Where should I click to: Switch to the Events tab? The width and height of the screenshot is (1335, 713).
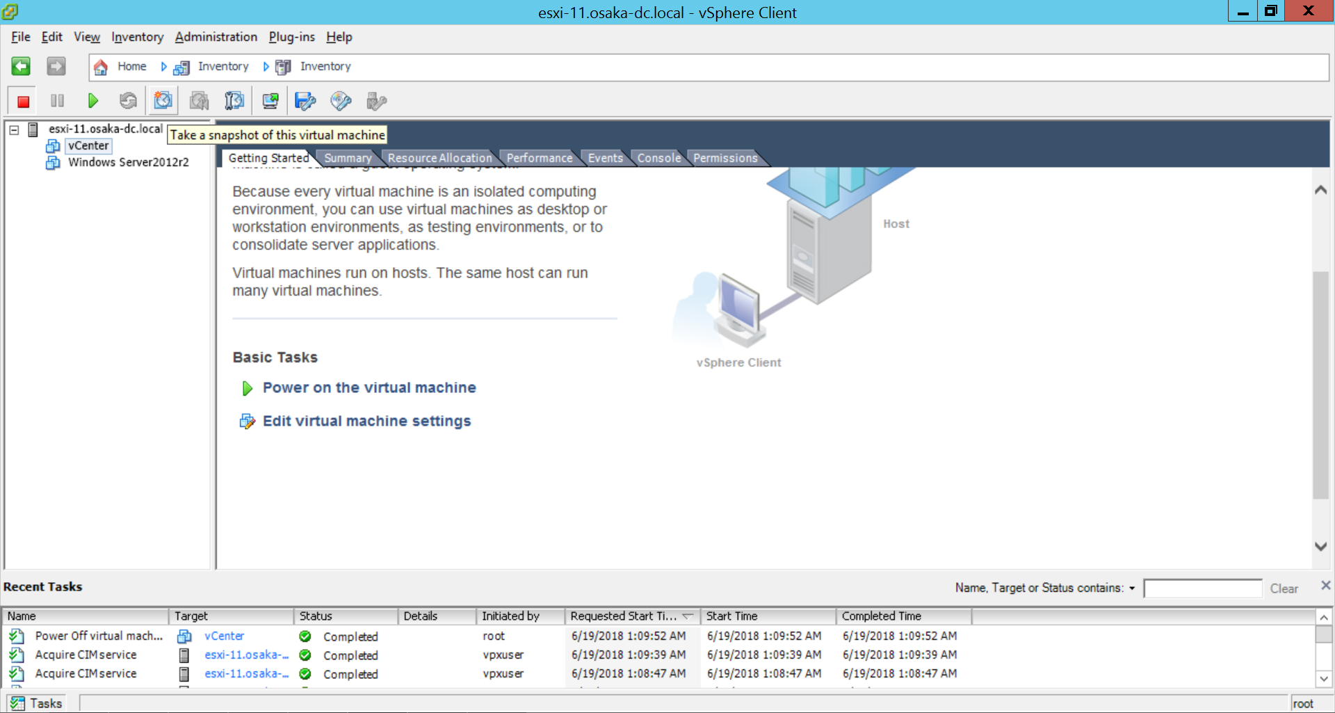pos(606,158)
